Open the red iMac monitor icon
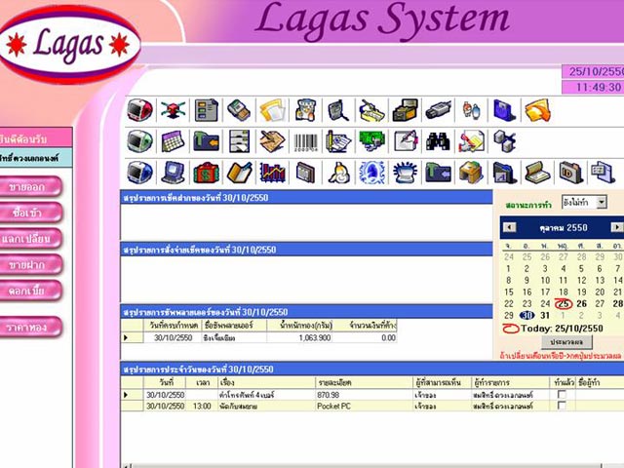624x468 pixels. click(x=139, y=110)
